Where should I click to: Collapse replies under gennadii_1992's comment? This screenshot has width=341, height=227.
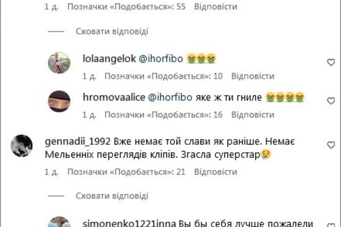pos(112,196)
